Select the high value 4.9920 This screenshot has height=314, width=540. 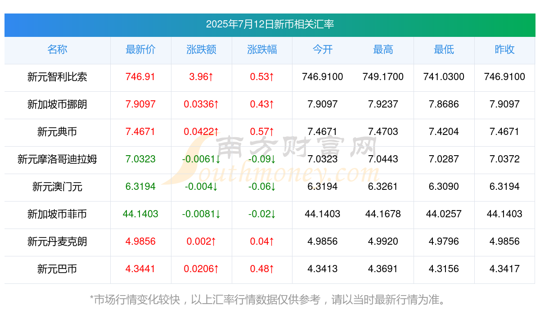pos(383,242)
